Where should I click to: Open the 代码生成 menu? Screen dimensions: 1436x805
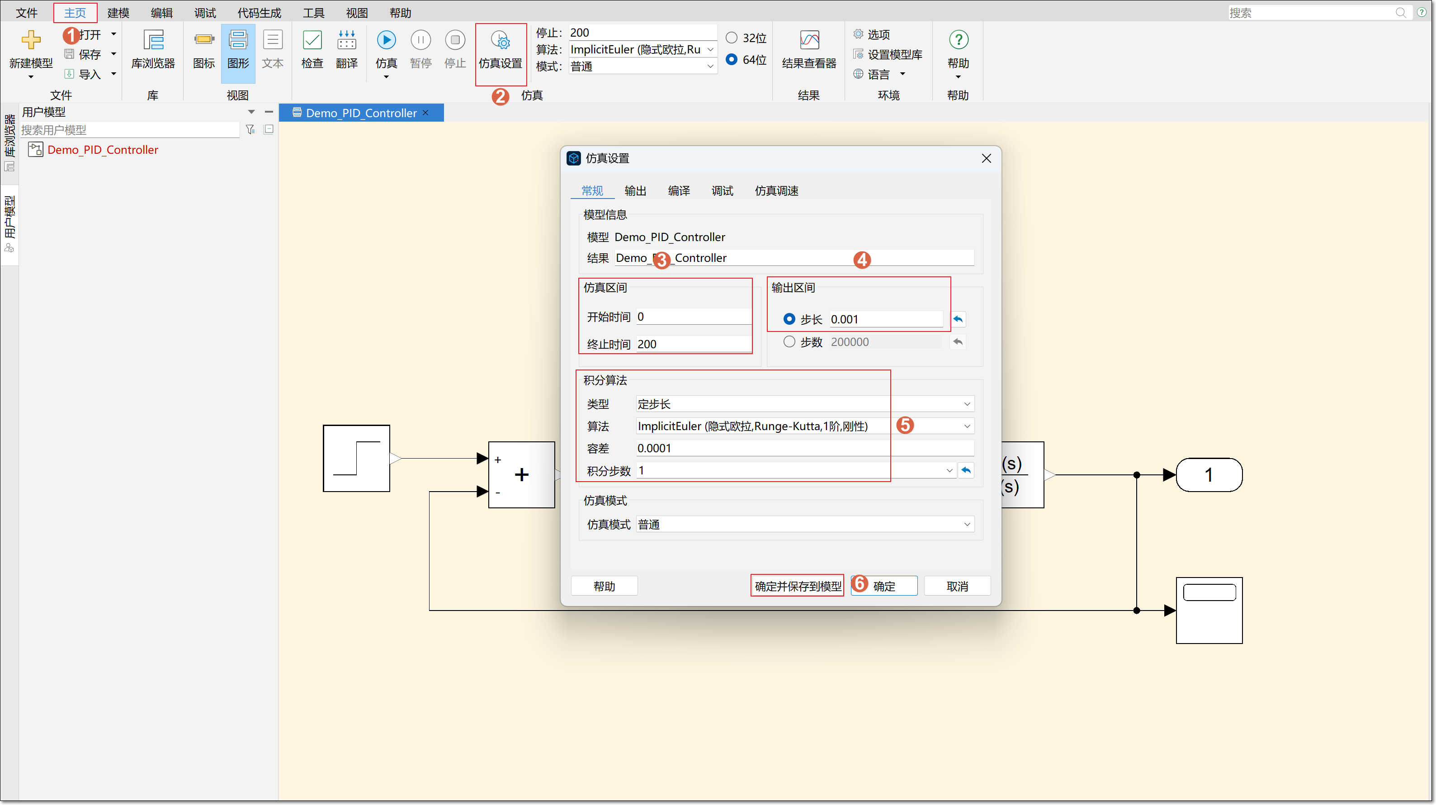click(x=259, y=12)
